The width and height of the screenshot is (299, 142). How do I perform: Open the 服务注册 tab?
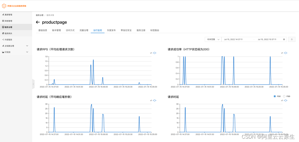(141, 30)
